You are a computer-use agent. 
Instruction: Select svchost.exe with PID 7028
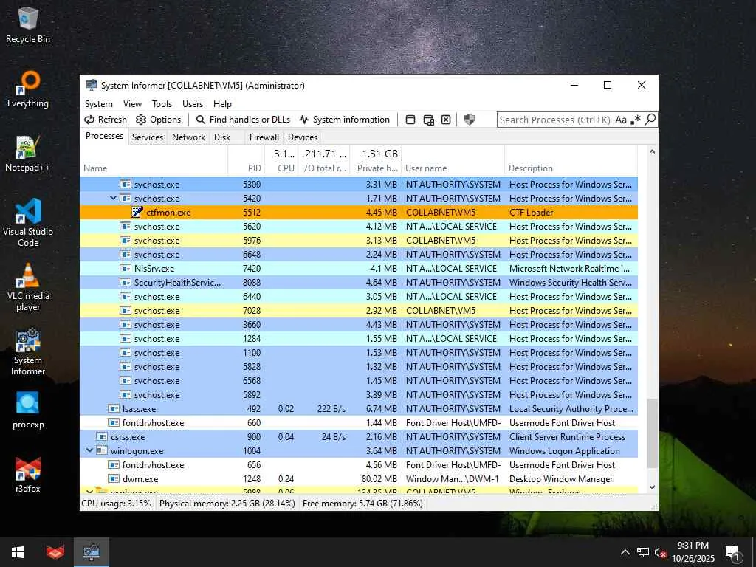click(359, 311)
